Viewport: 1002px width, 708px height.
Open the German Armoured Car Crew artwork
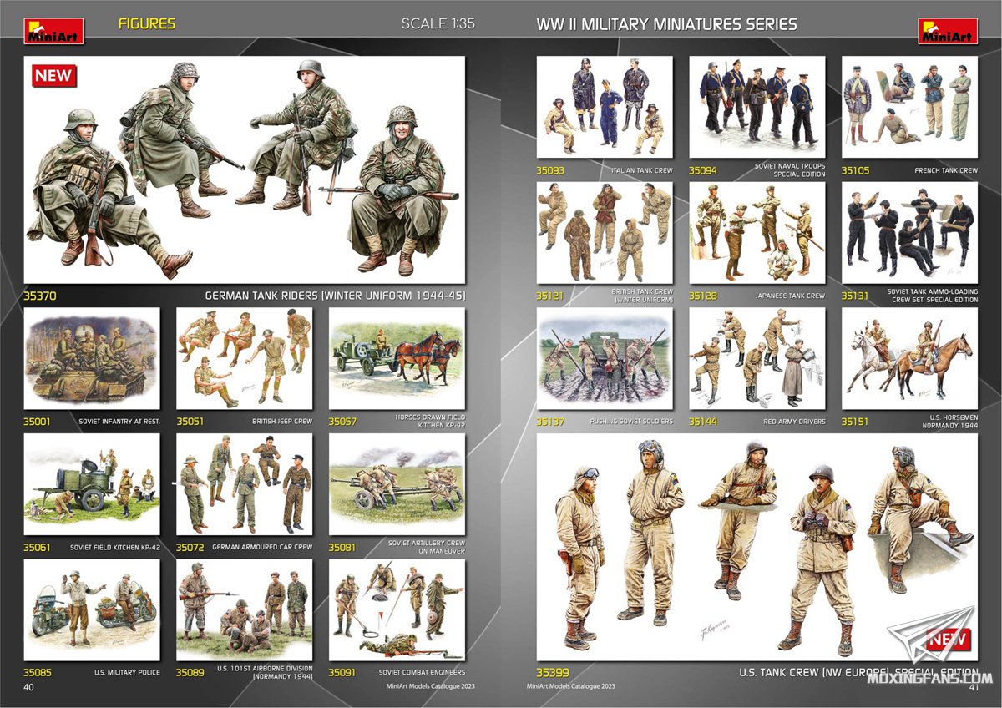pyautogui.click(x=245, y=484)
